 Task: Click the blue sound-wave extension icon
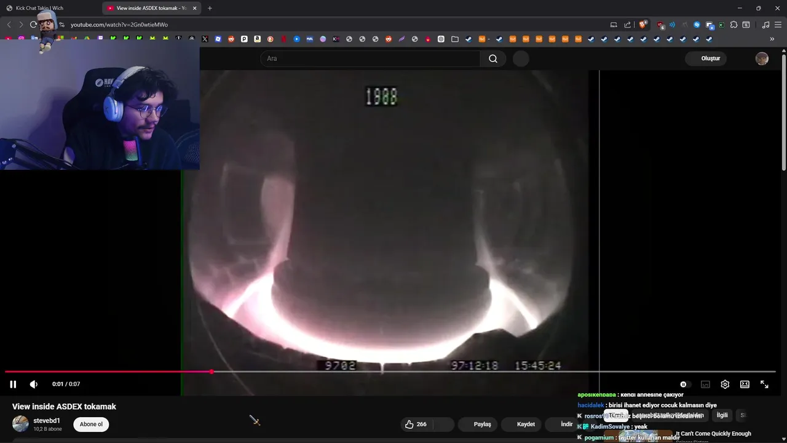coord(672,25)
